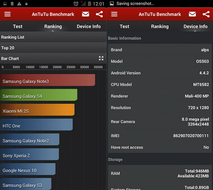Tap RAM Total:946MB row

pos(160,173)
